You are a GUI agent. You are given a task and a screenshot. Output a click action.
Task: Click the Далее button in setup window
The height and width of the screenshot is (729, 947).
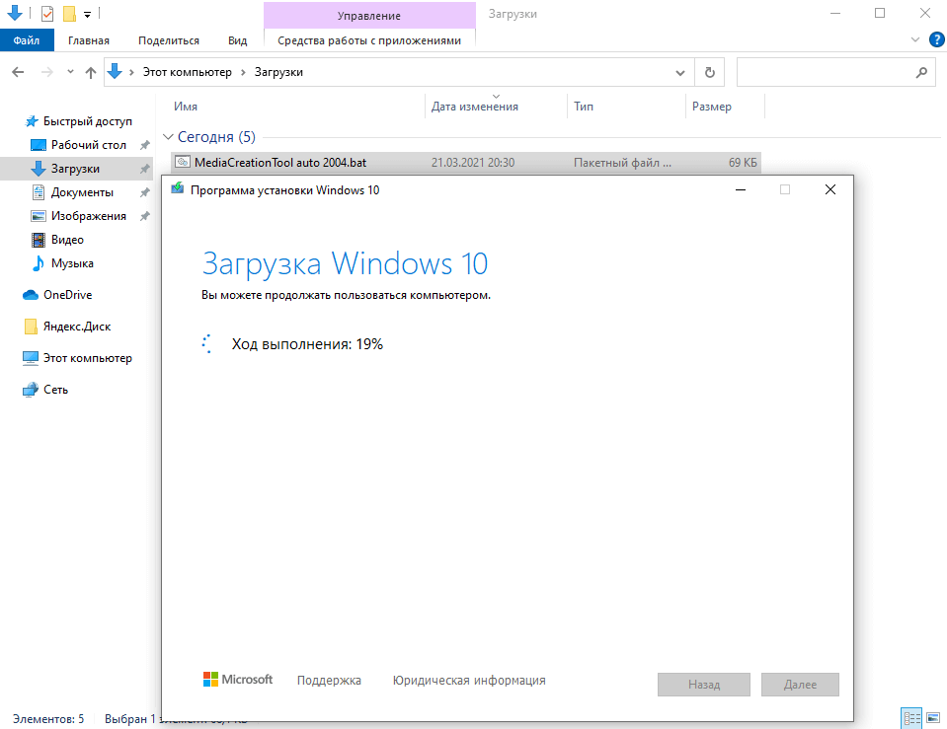[x=800, y=685]
